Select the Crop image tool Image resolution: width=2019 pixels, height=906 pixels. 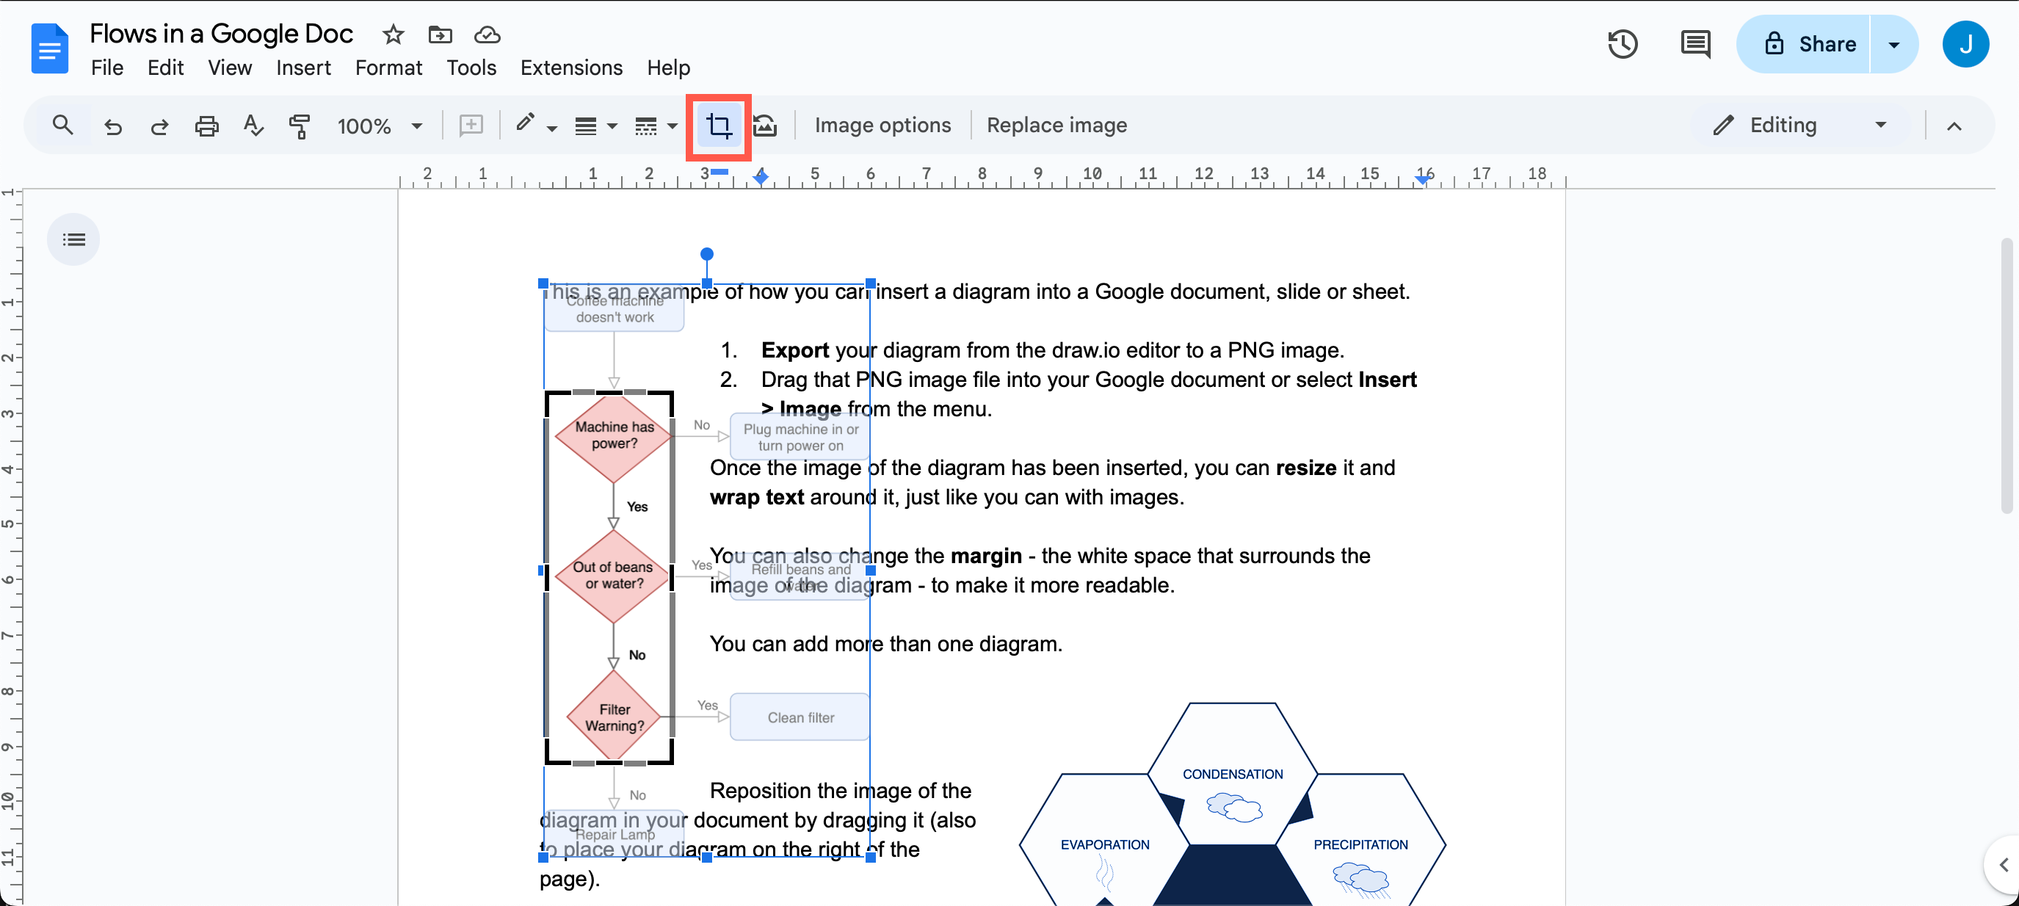click(718, 126)
